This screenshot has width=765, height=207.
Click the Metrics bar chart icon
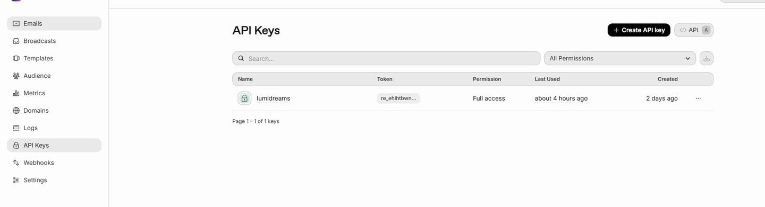[x=16, y=93]
